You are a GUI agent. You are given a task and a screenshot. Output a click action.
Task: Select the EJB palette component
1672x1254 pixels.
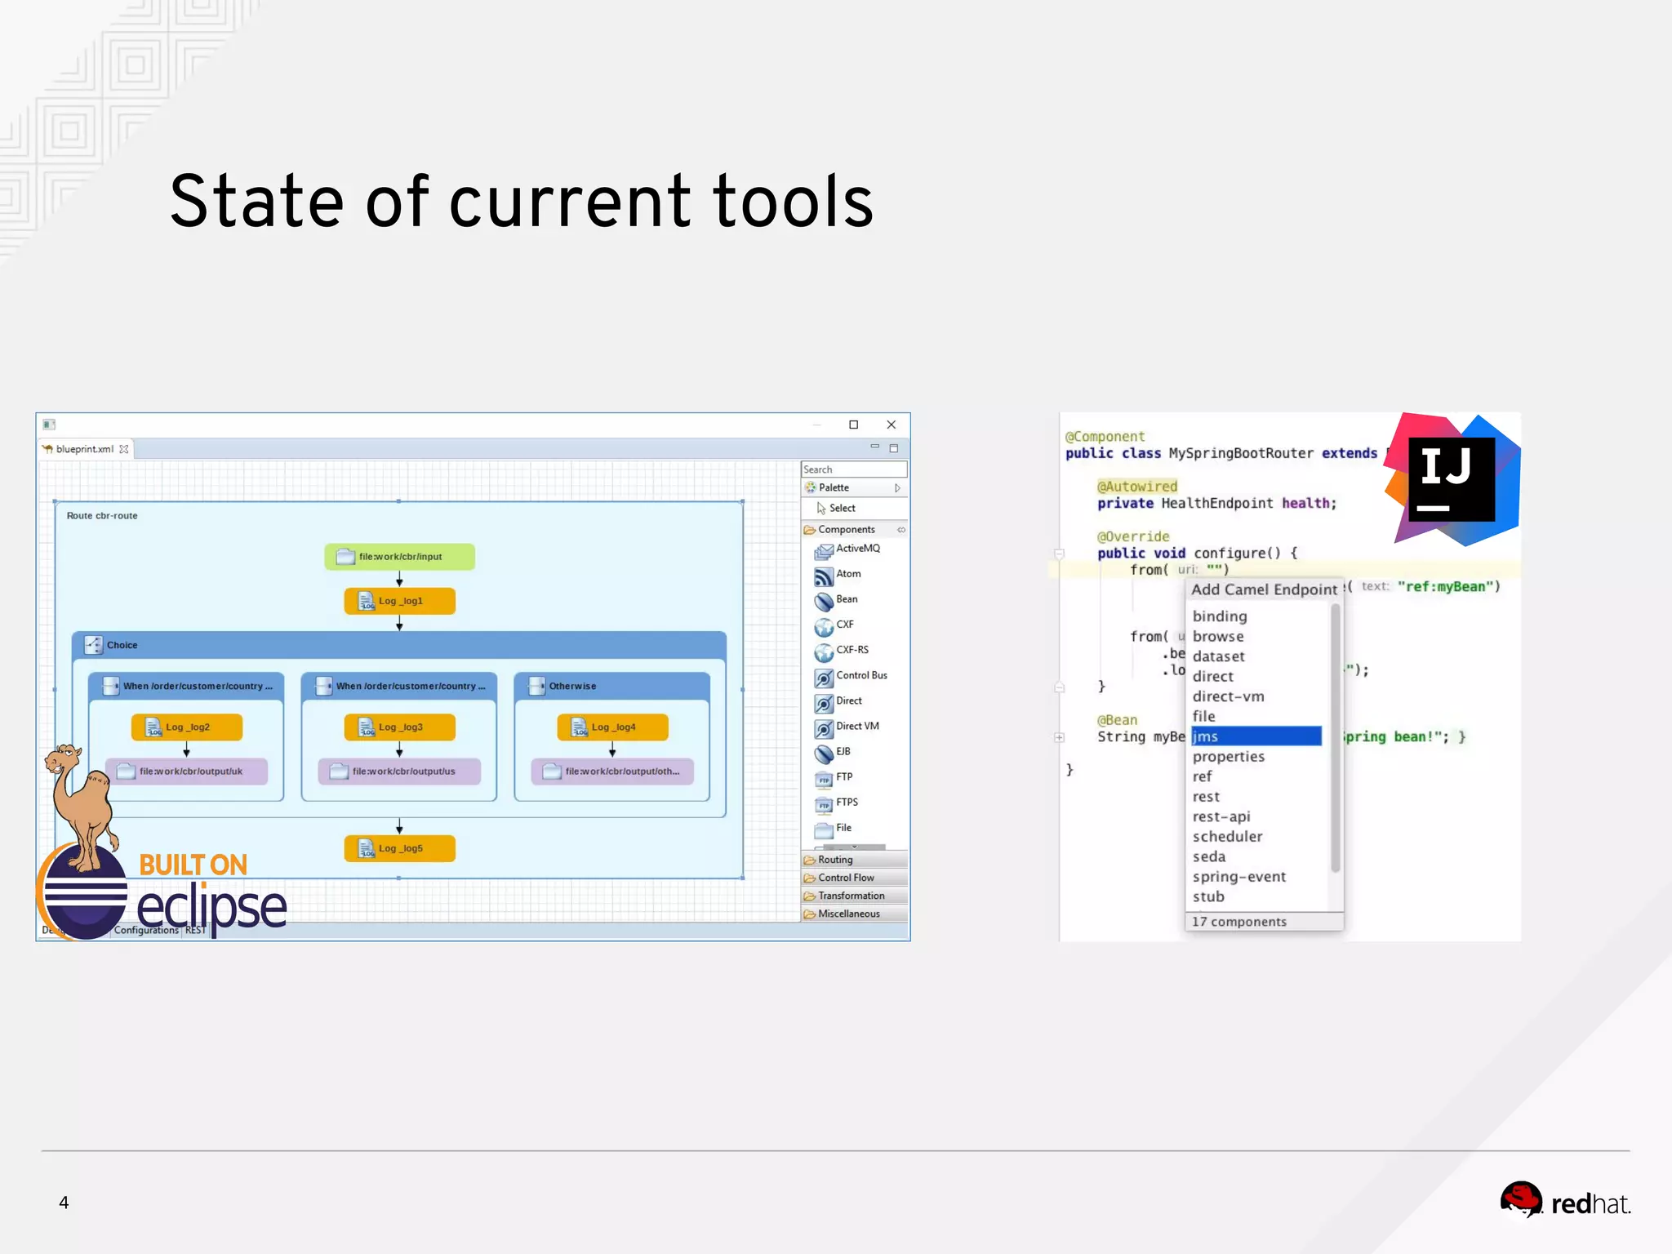pos(824,754)
